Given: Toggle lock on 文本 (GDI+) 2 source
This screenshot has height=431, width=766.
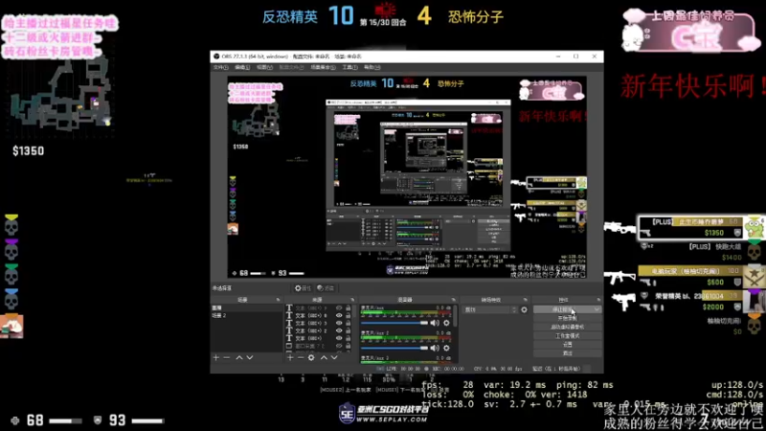Looking at the screenshot, I should point(349,330).
